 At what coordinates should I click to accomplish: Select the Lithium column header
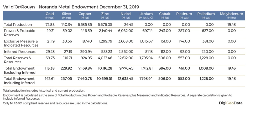tap(146, 14)
